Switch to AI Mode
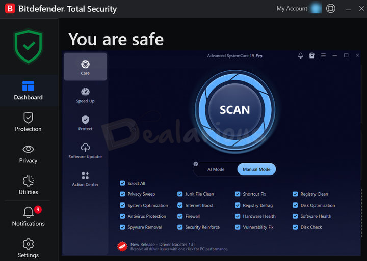The image size is (367, 261). [216, 169]
